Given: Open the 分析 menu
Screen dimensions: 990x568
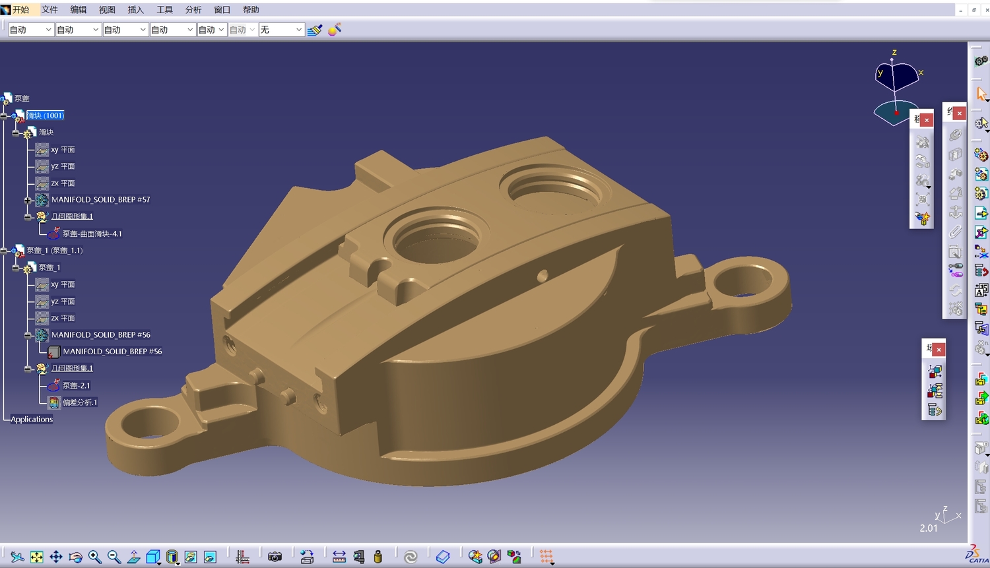Looking at the screenshot, I should pyautogui.click(x=193, y=10).
